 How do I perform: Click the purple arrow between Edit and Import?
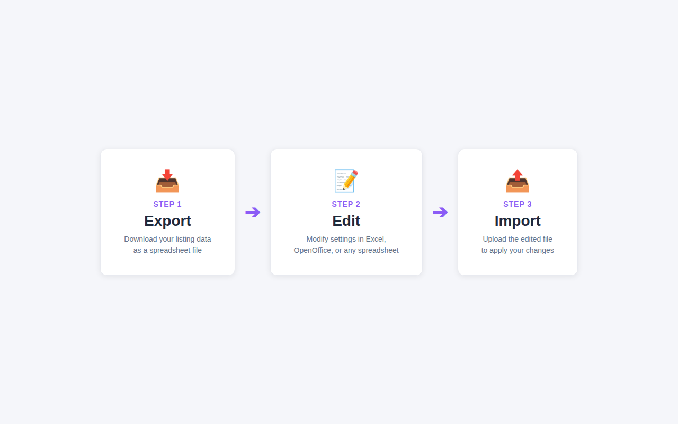440,212
